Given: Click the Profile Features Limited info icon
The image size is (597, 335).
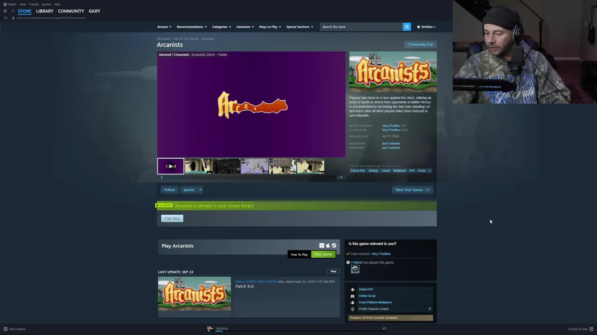Looking at the screenshot, I should point(353,309).
